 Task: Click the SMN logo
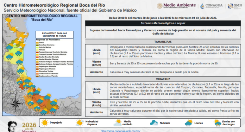click(235, 6)
